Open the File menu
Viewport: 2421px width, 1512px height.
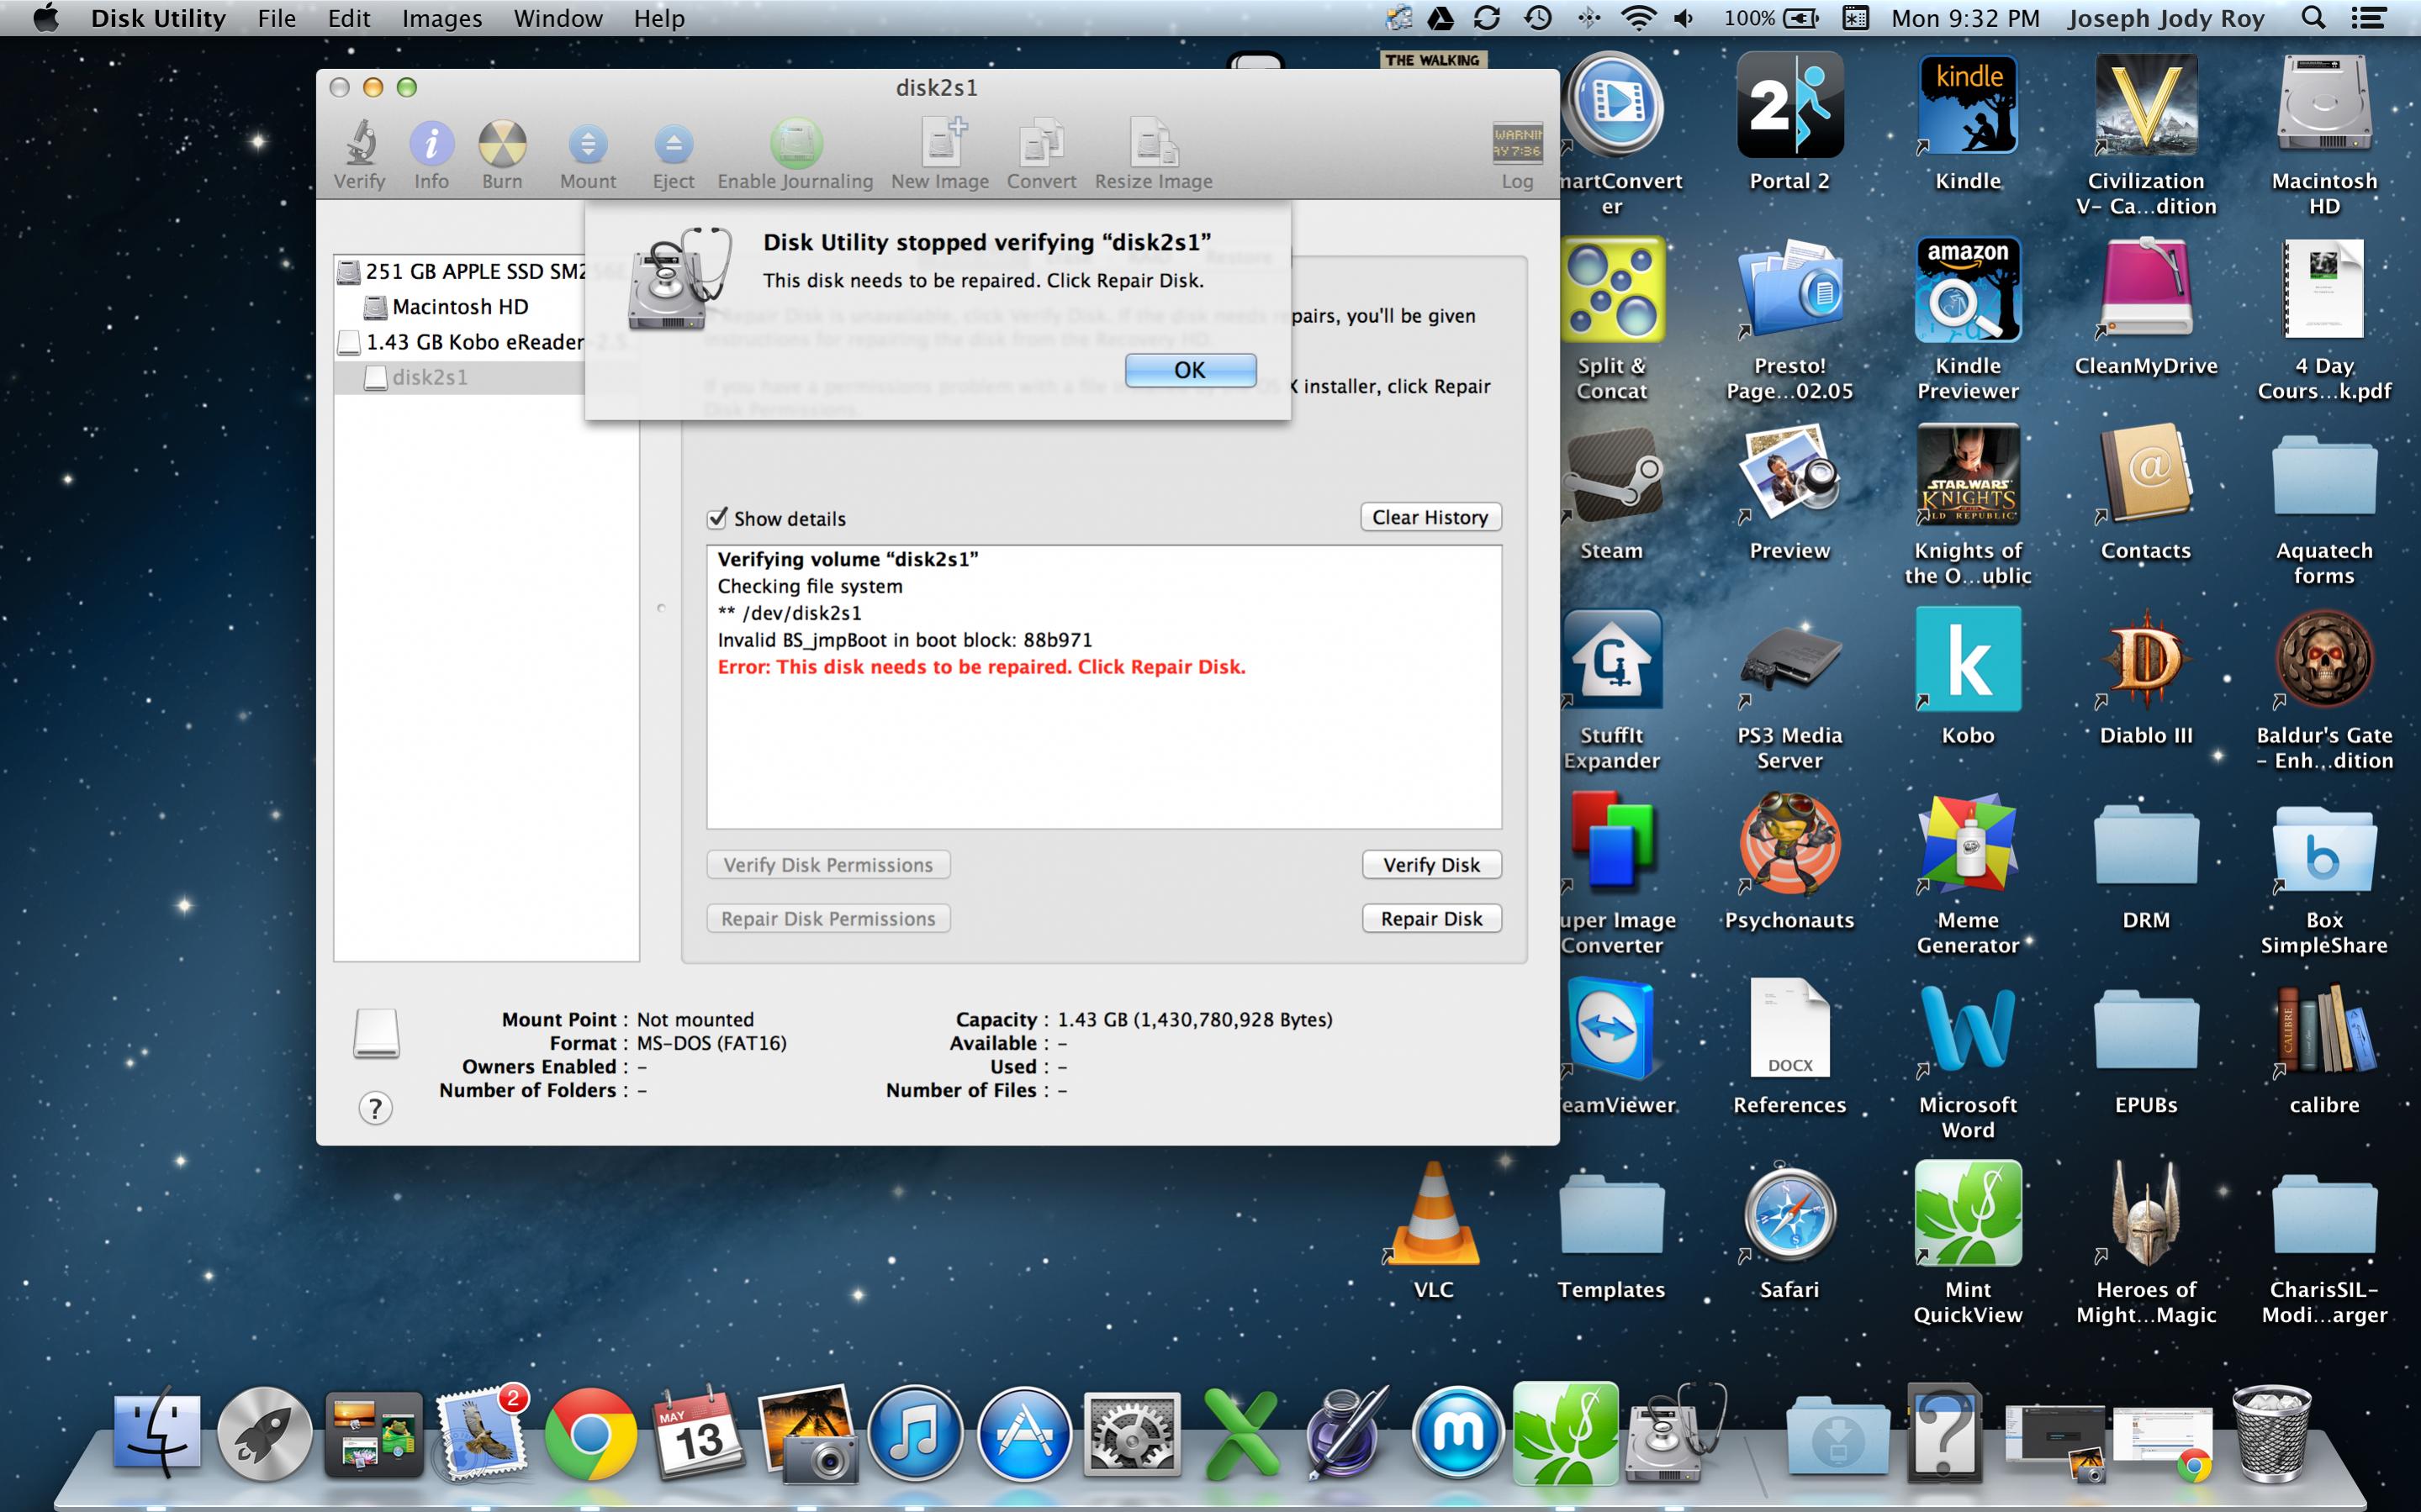[x=276, y=18]
